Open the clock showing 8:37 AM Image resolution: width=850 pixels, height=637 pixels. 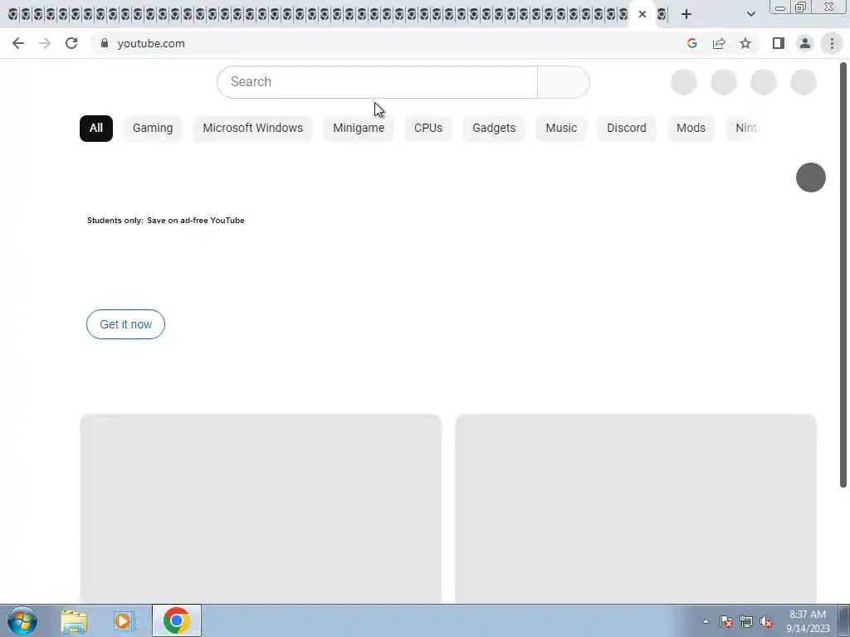tap(808, 621)
